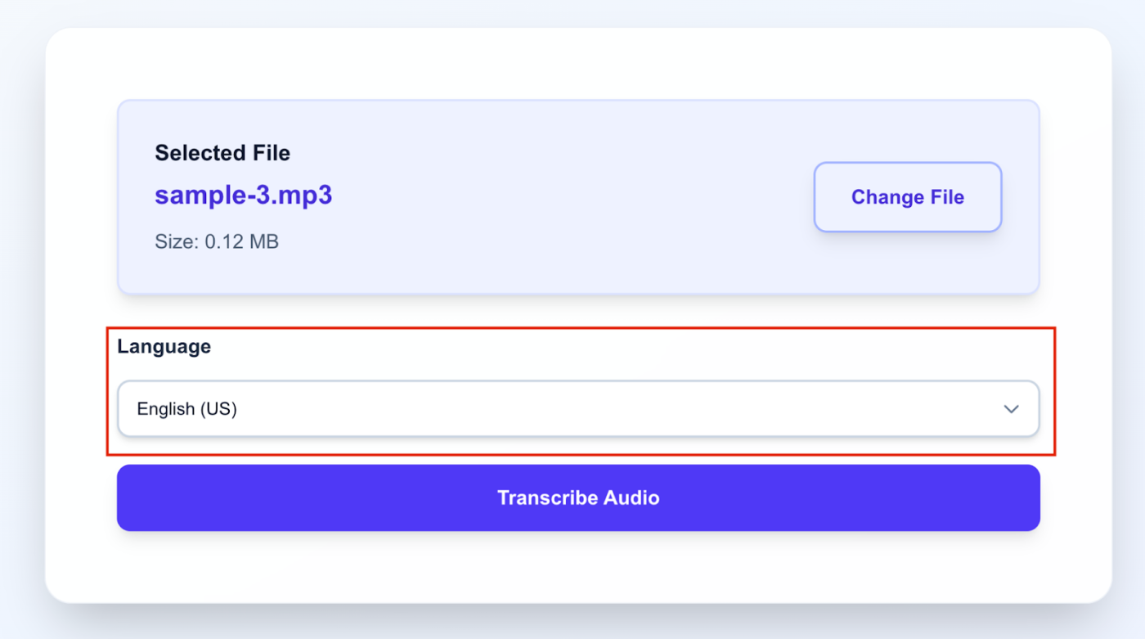The width and height of the screenshot is (1145, 639).
Task: Click the sample-3.mp3 filename link
Action: 243,196
